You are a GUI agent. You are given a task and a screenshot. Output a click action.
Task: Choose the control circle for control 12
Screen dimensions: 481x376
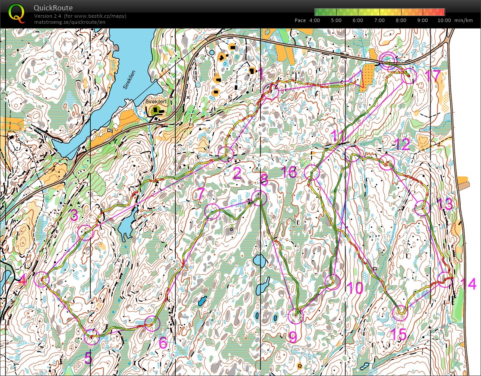click(387, 163)
